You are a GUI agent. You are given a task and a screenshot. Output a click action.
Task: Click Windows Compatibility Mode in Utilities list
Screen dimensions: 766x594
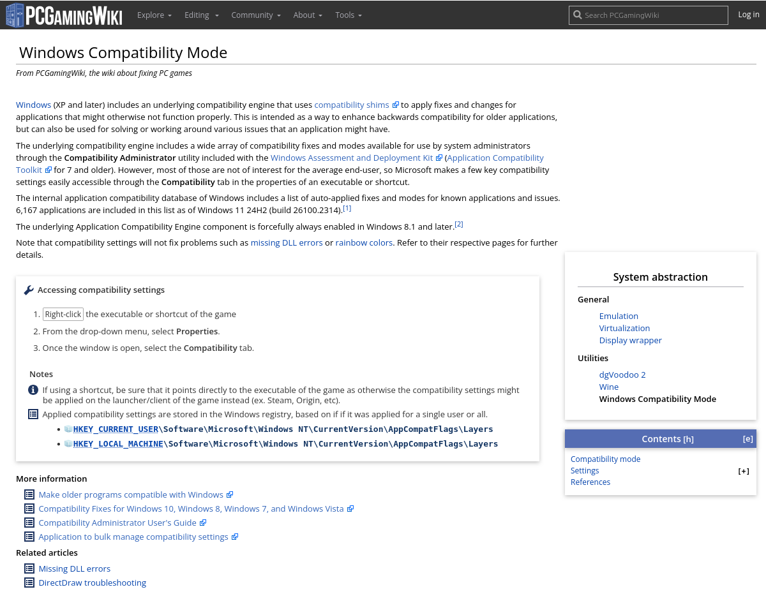point(657,399)
